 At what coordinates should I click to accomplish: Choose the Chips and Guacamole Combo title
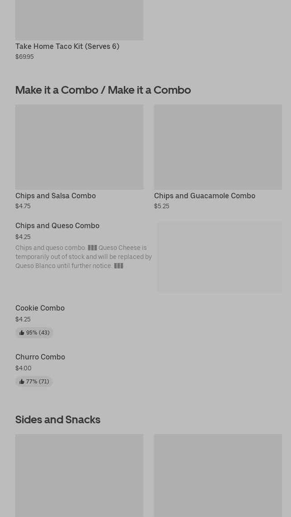pyautogui.click(x=205, y=196)
